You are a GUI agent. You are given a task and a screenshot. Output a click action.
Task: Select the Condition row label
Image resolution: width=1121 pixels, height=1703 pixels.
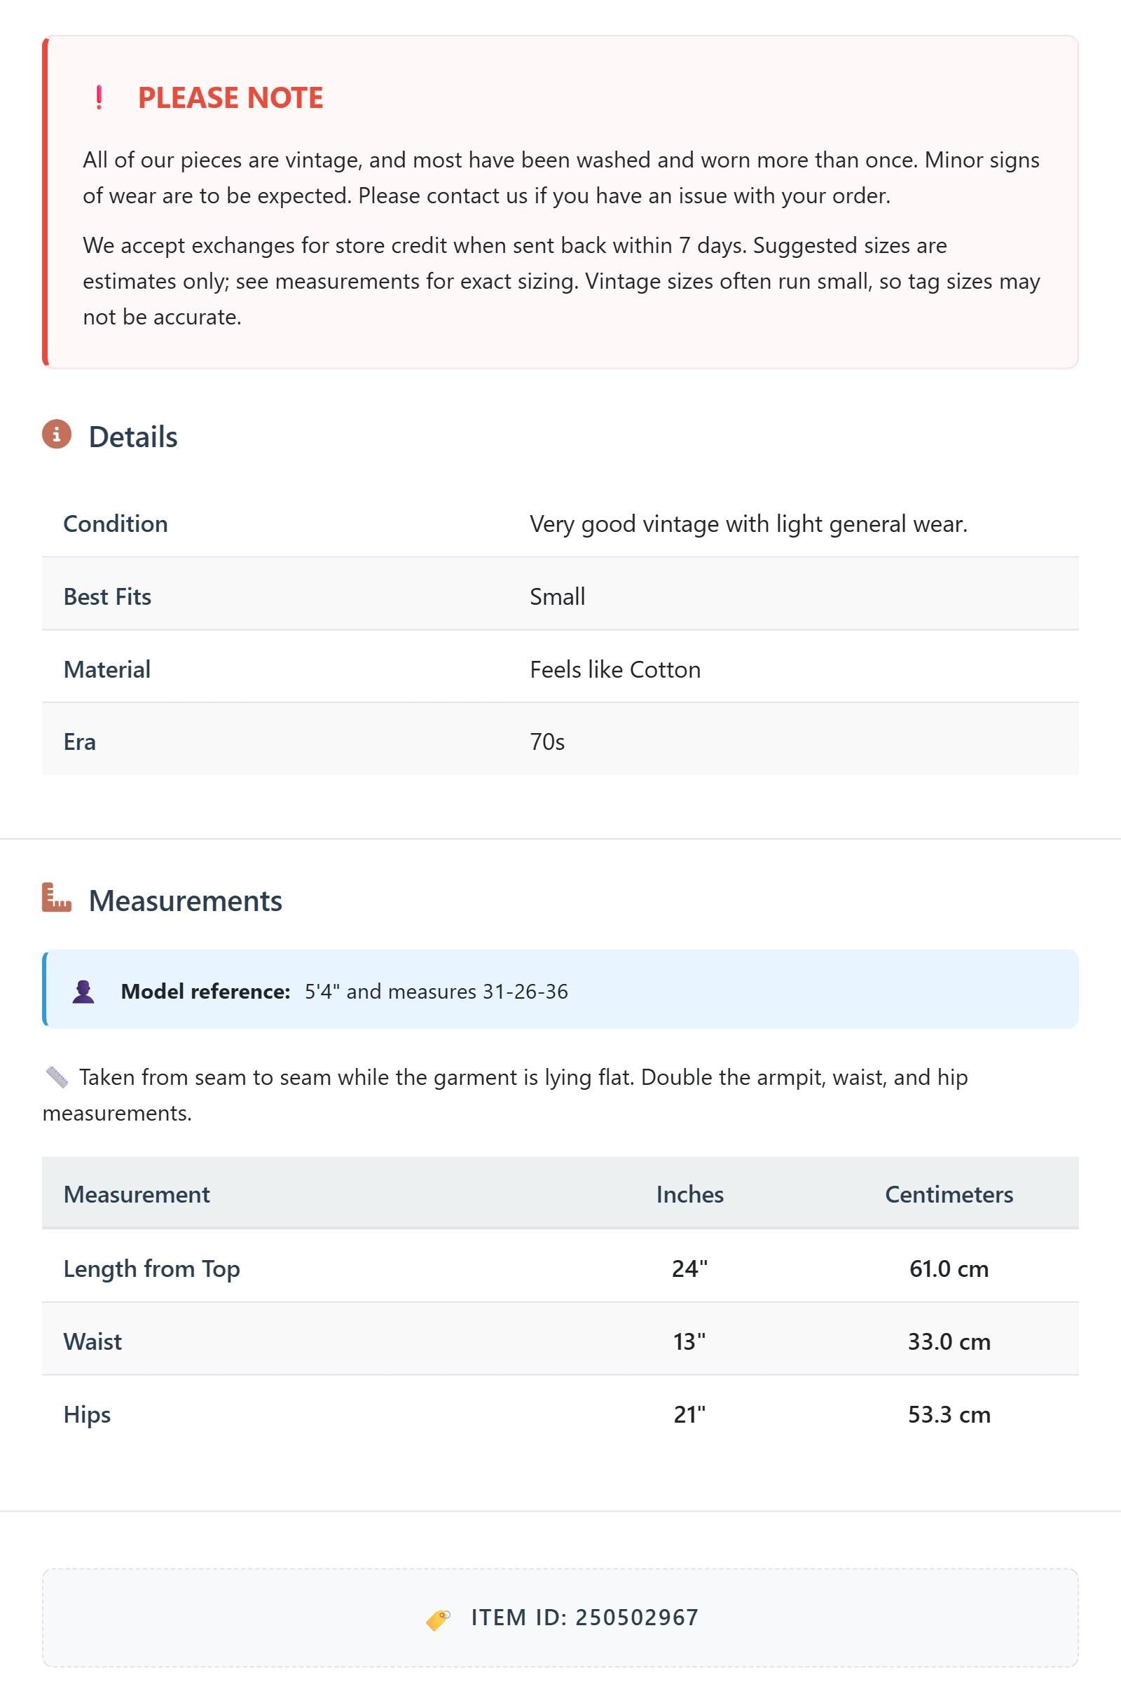click(x=116, y=524)
